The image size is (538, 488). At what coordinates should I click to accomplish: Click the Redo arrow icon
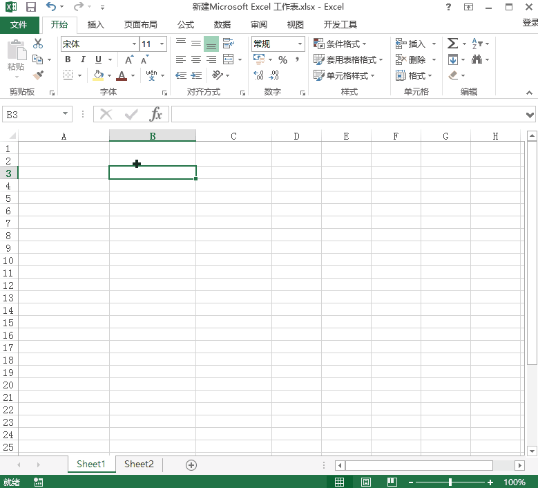point(78,6)
